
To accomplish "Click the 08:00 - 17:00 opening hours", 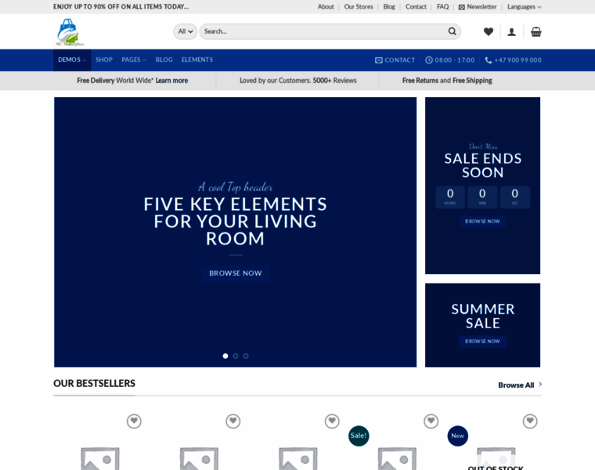I will (x=455, y=60).
